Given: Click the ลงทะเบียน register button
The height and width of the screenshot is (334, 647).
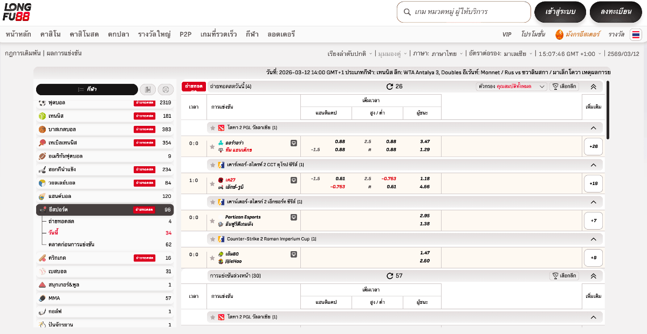Looking at the screenshot, I should pos(615,12).
